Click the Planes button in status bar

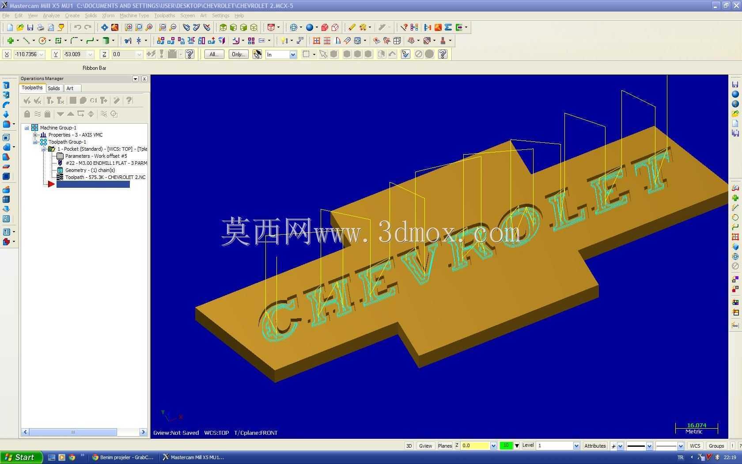pyautogui.click(x=445, y=445)
